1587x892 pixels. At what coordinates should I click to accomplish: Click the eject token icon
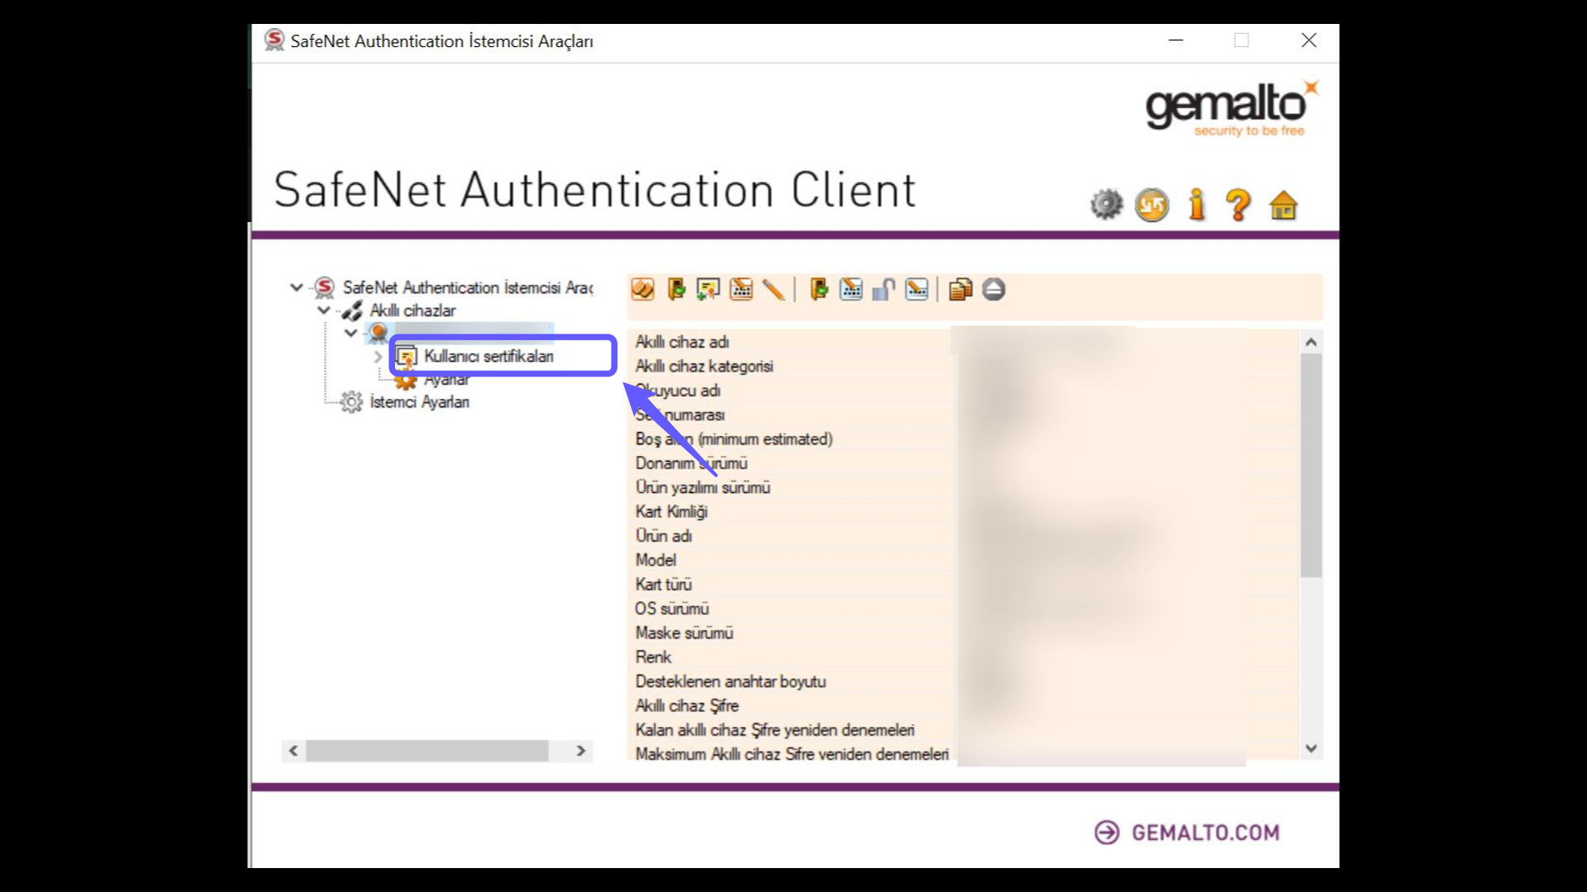tap(994, 289)
